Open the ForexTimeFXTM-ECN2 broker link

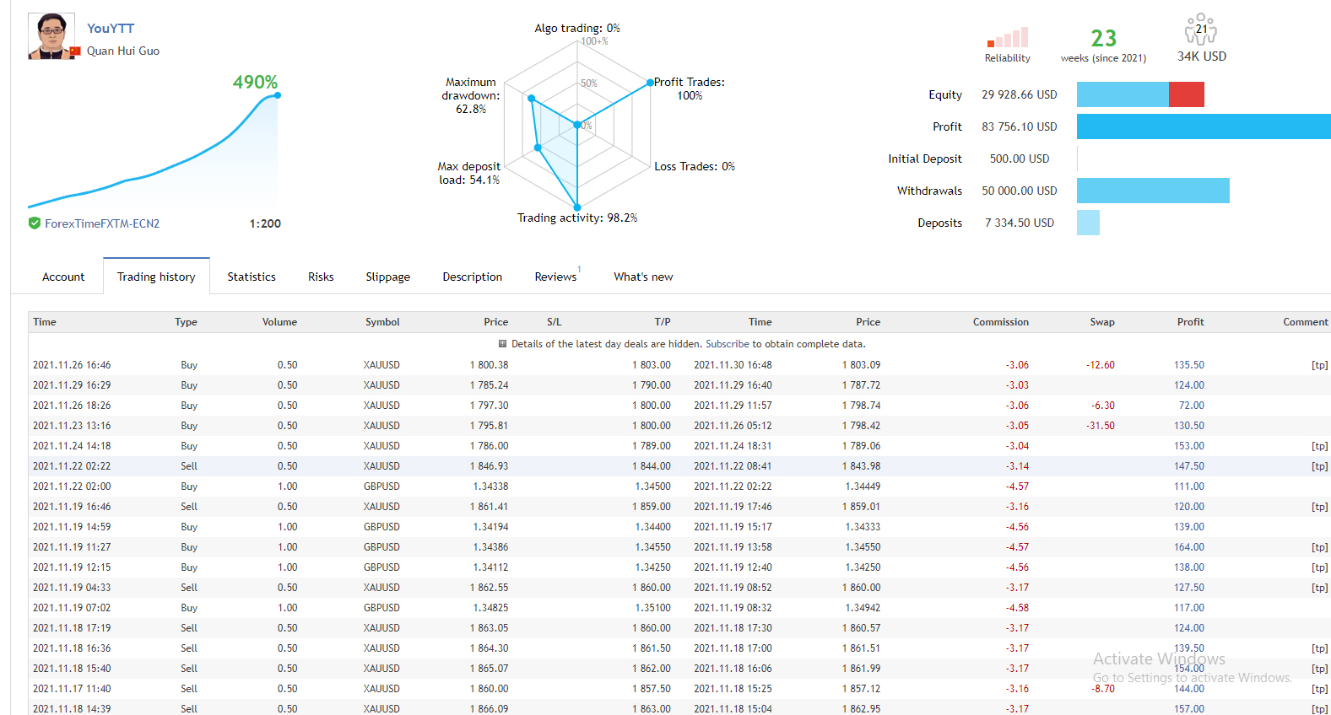(x=102, y=223)
